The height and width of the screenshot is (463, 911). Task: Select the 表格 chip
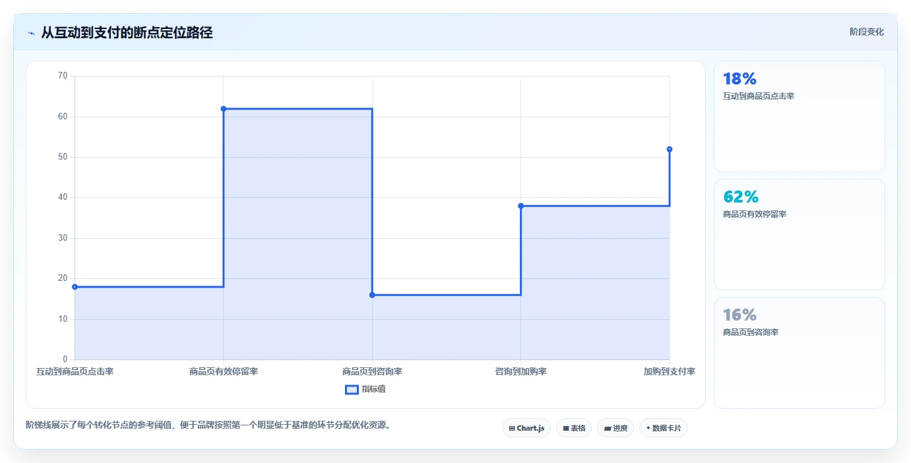(574, 428)
